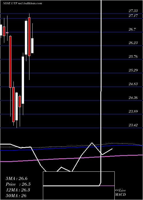This screenshot has width=143, height=200.
Task: Click the 25.76 price level label
Action: pos(133,57)
